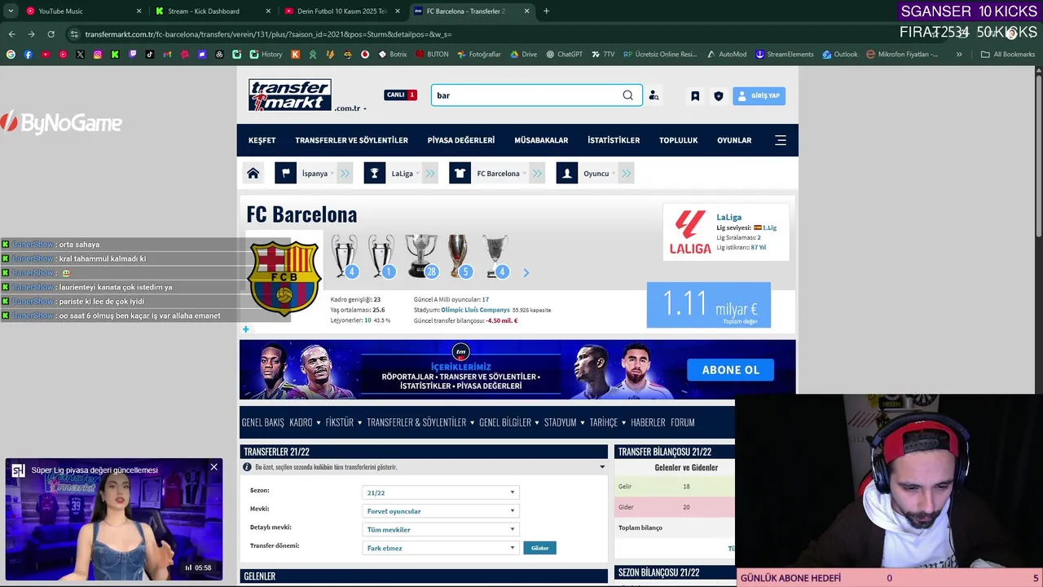Click the Transfermarkt logo
Screen dimensions: 1043x587
(290, 95)
